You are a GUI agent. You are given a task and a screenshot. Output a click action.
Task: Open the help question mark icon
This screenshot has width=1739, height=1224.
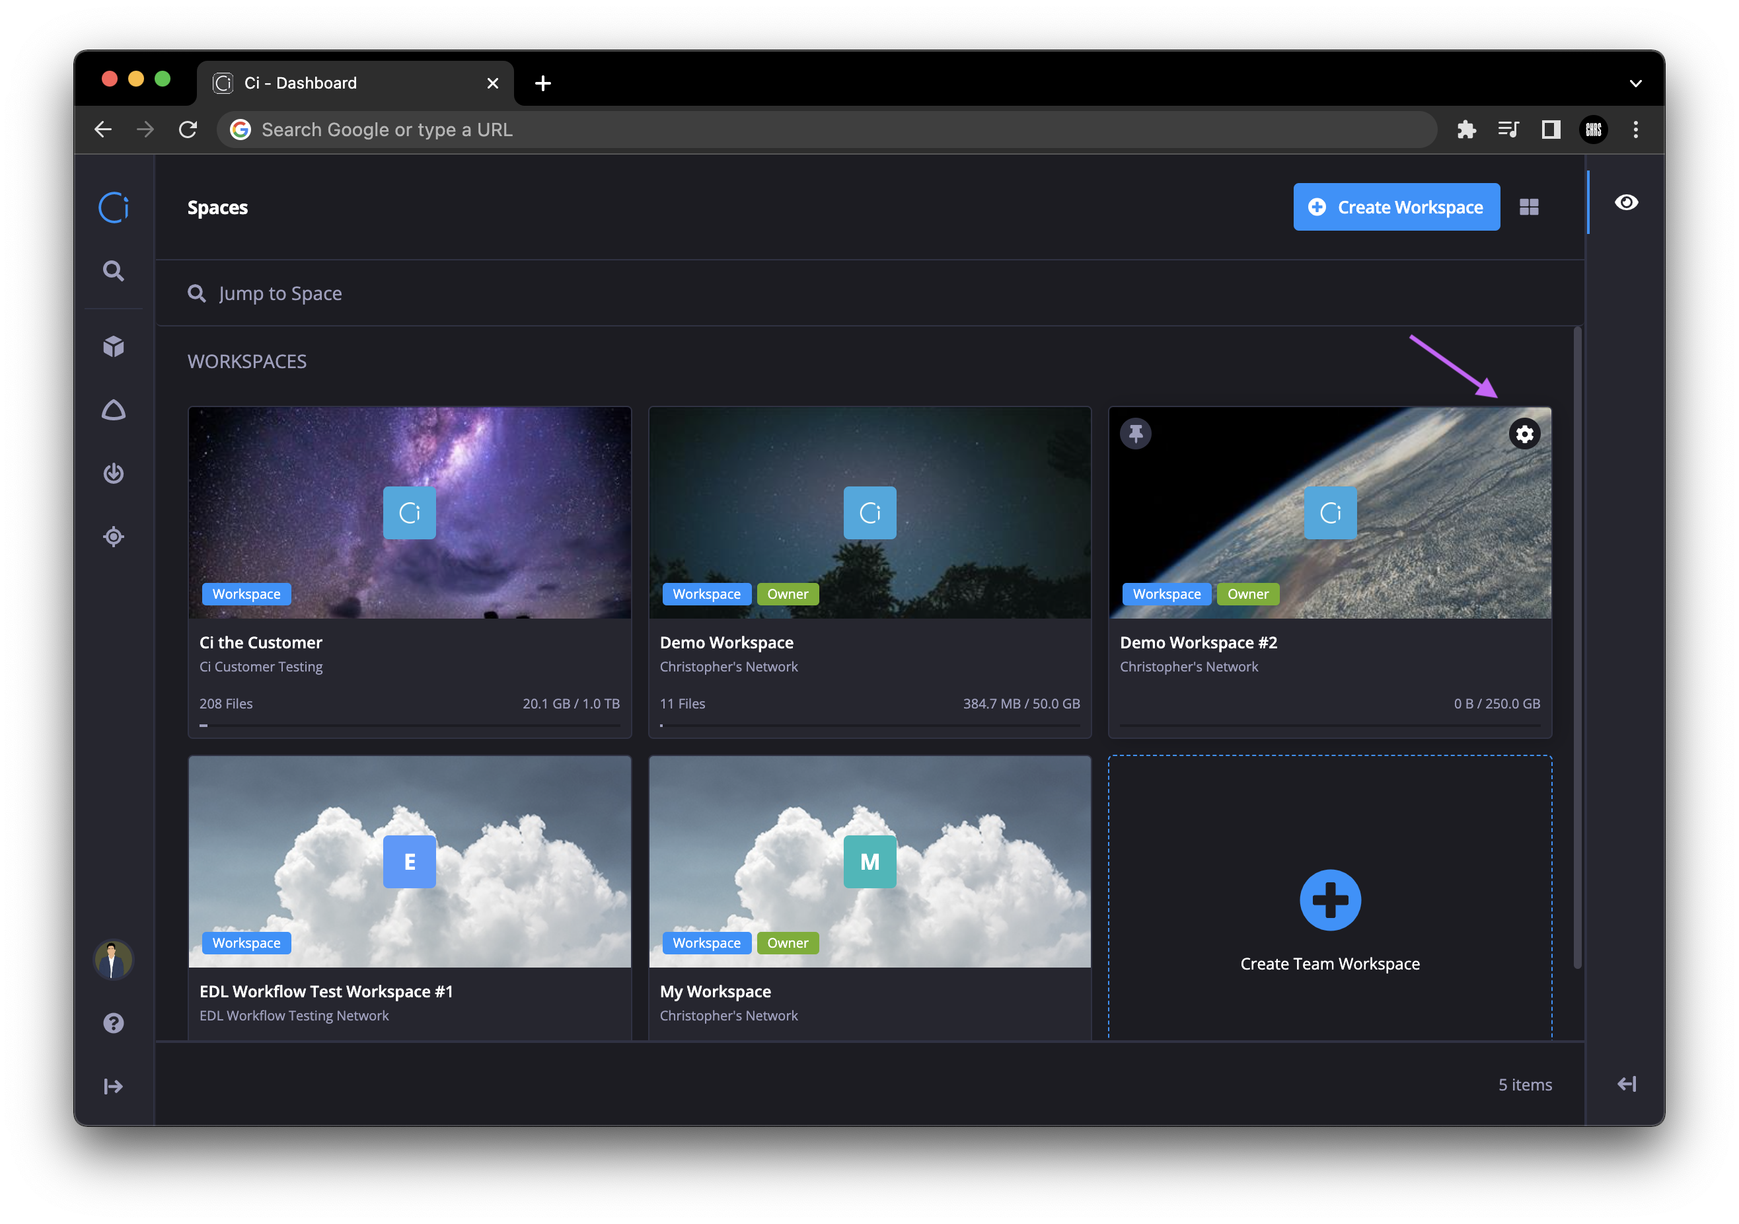[x=114, y=1023]
